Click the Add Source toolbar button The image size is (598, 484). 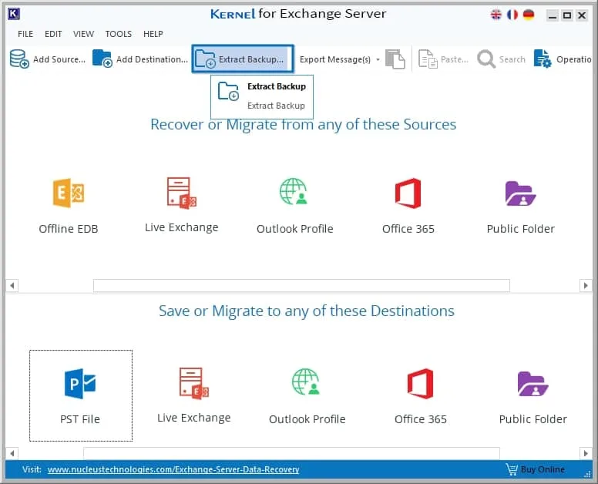pos(48,59)
